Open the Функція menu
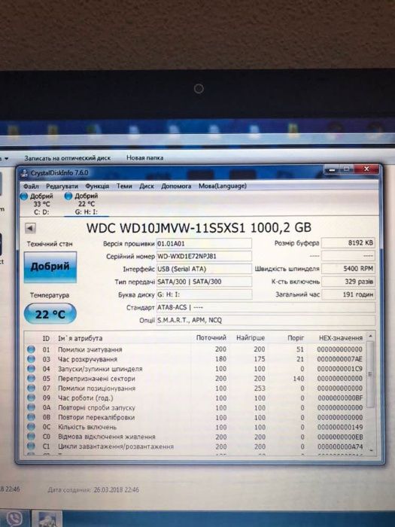 point(97,186)
